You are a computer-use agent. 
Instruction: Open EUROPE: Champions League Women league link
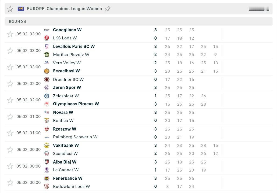[x=64, y=9]
